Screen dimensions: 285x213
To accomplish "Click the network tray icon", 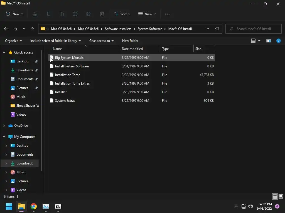I will point(244,206).
